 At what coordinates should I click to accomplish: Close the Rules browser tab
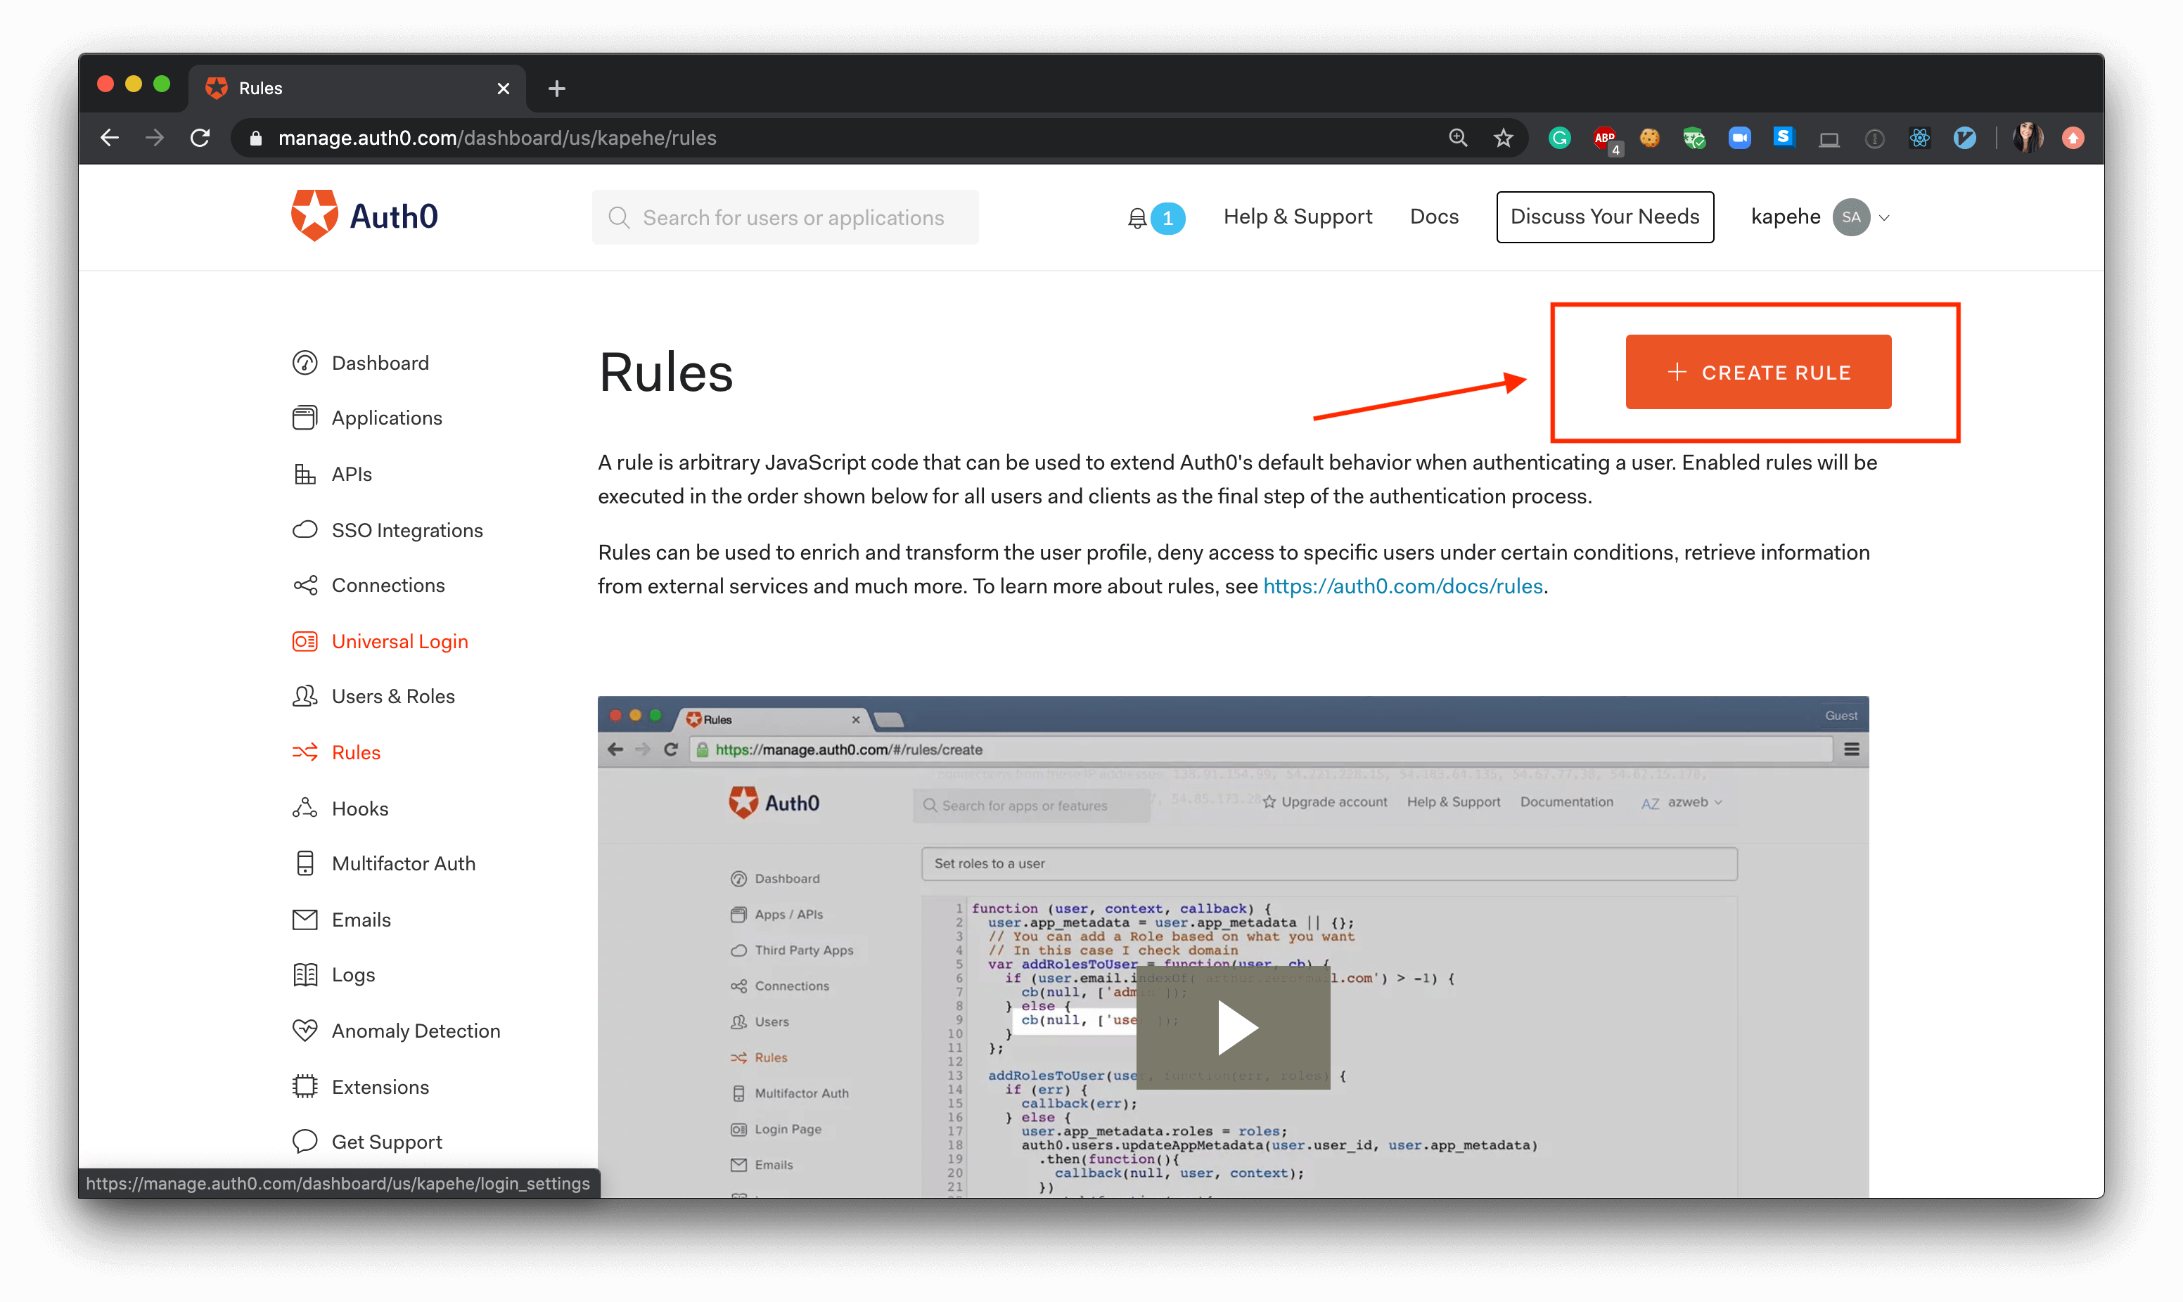pos(504,88)
